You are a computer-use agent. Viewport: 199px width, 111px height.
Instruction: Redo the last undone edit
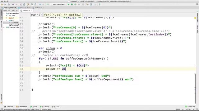16,5
